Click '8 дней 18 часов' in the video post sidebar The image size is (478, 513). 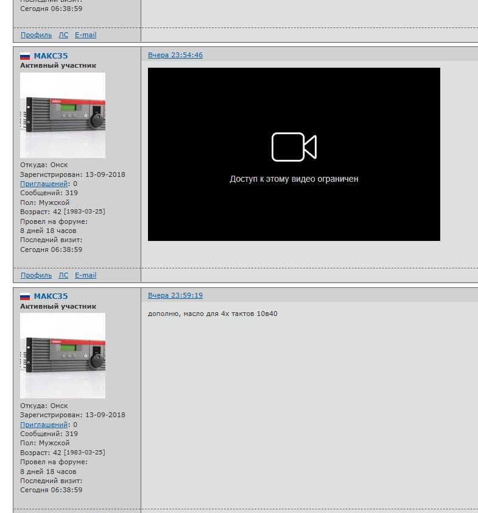48,231
